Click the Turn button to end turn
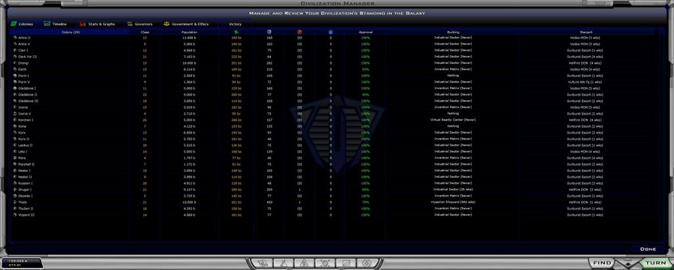 656,263
